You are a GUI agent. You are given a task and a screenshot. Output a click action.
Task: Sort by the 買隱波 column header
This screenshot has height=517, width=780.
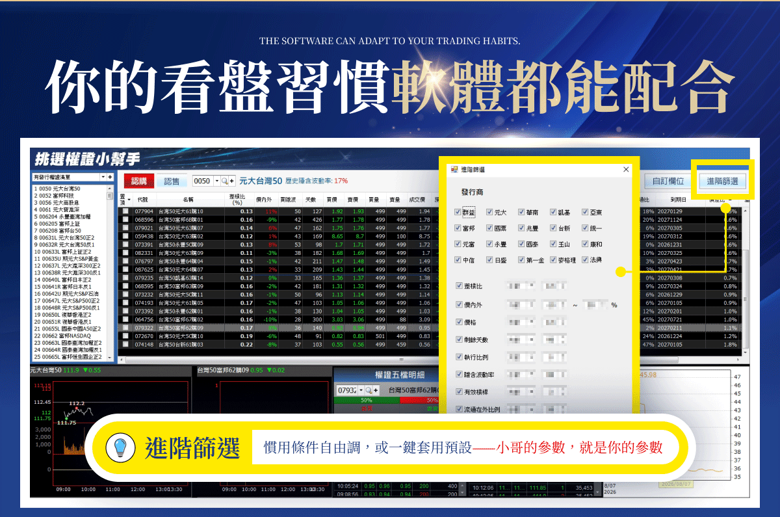(289, 199)
